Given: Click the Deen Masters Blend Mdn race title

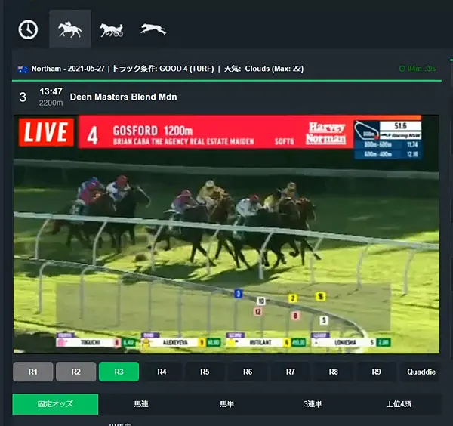Looking at the screenshot, I should [123, 97].
